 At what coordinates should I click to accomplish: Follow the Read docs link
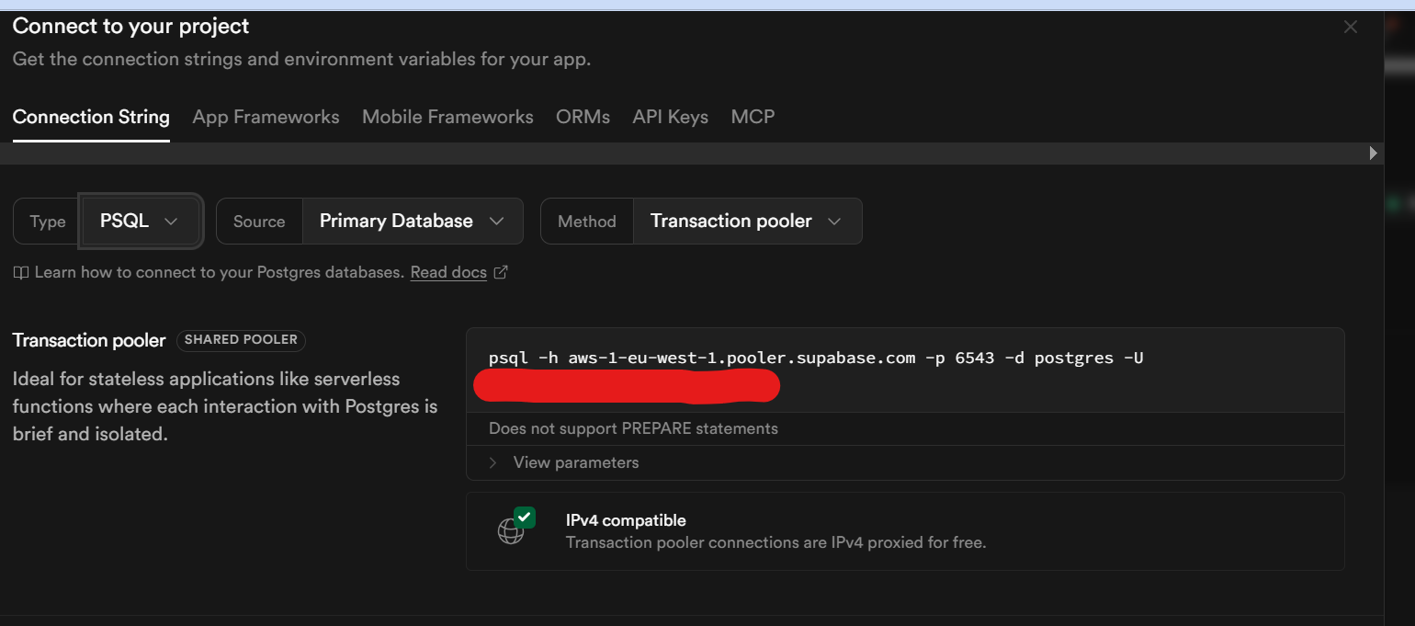click(448, 273)
